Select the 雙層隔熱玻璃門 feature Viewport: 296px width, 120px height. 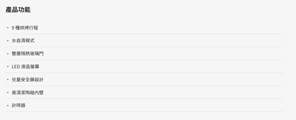click(x=28, y=53)
